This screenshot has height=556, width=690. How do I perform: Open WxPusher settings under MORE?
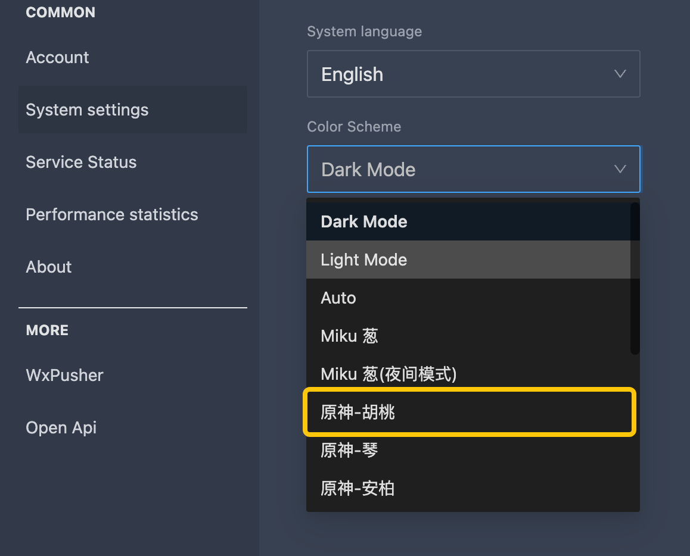click(x=64, y=375)
